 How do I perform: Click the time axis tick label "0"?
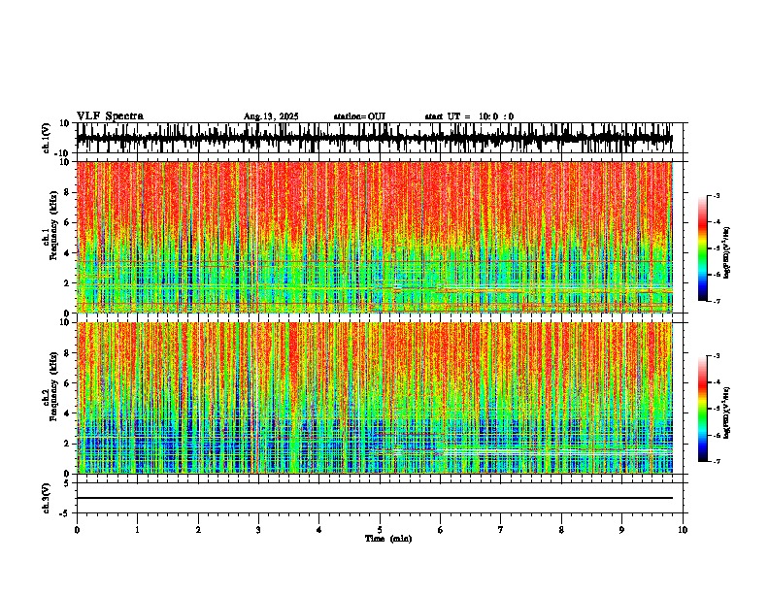(x=77, y=530)
